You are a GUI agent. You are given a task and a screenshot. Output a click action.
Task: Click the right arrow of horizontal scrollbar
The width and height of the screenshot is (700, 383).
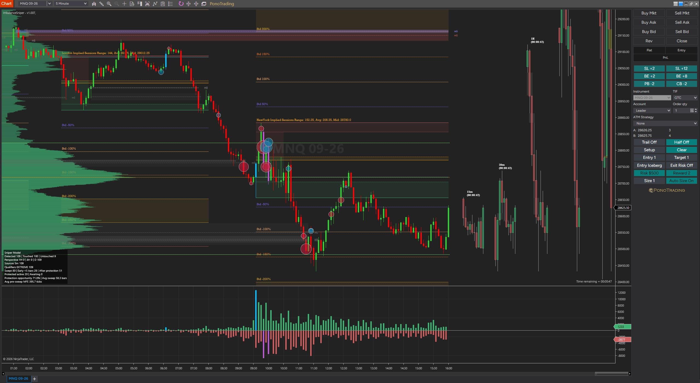[x=630, y=374]
